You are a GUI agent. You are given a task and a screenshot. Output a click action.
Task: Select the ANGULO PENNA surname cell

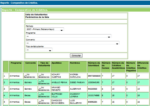point(60,82)
